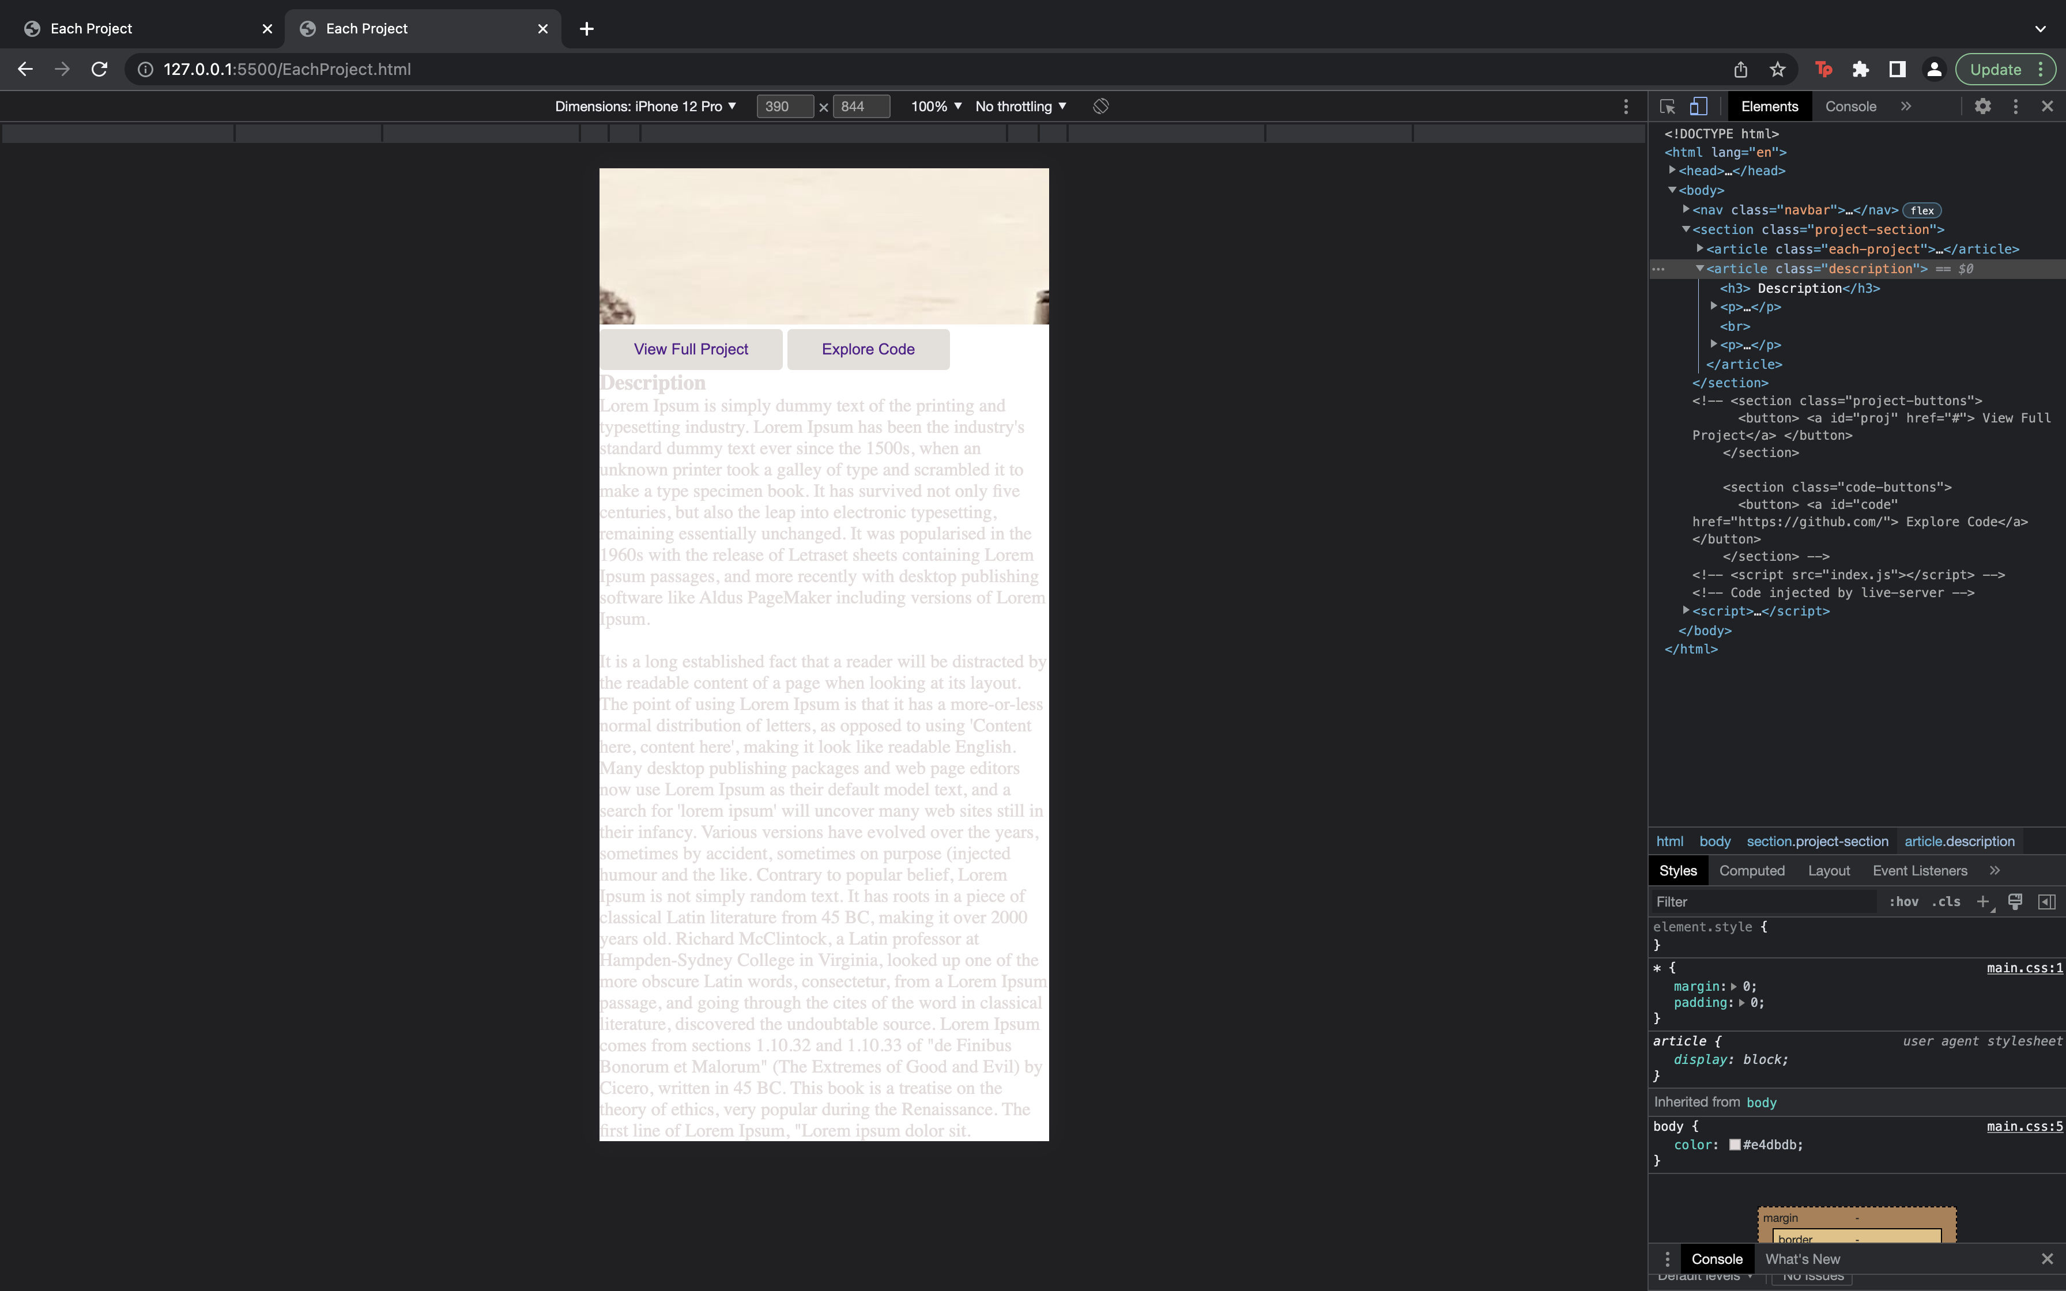
Task: Click the rotate device orientation icon
Action: [x=1100, y=106]
